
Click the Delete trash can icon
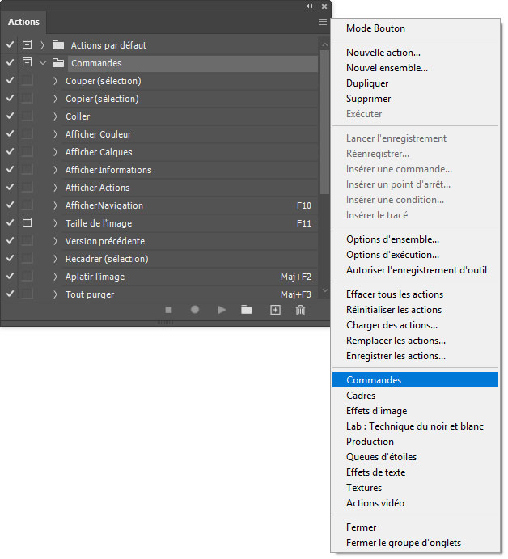[301, 310]
